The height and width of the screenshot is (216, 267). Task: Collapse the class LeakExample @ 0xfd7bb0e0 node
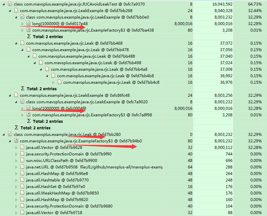pos(16,17)
